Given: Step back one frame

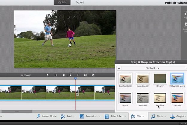Looking at the screenshot, I should [64, 75].
